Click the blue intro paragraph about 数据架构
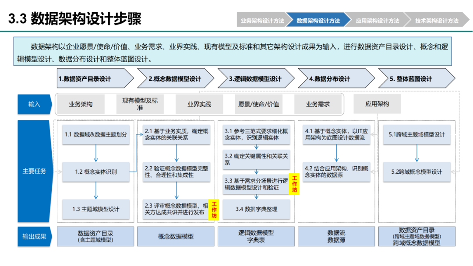The width and height of the screenshot is (473, 266). point(232,51)
